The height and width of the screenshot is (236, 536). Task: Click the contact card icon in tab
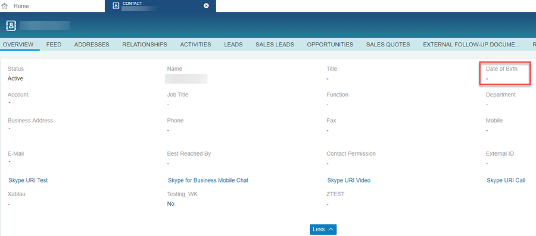coord(116,6)
